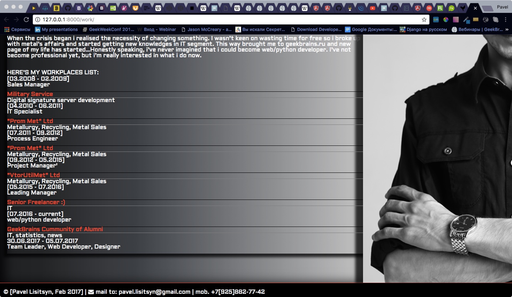Open the Сервисы apps bookmark
The image size is (512, 297).
17,30
